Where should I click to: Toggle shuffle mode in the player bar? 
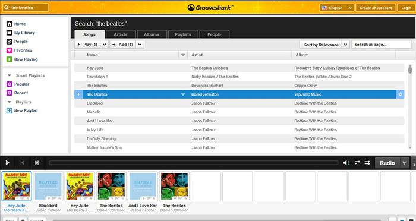pos(367,163)
